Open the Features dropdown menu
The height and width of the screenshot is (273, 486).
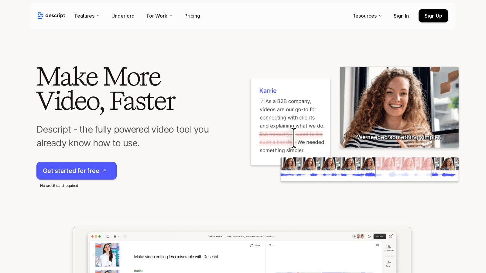[87, 16]
